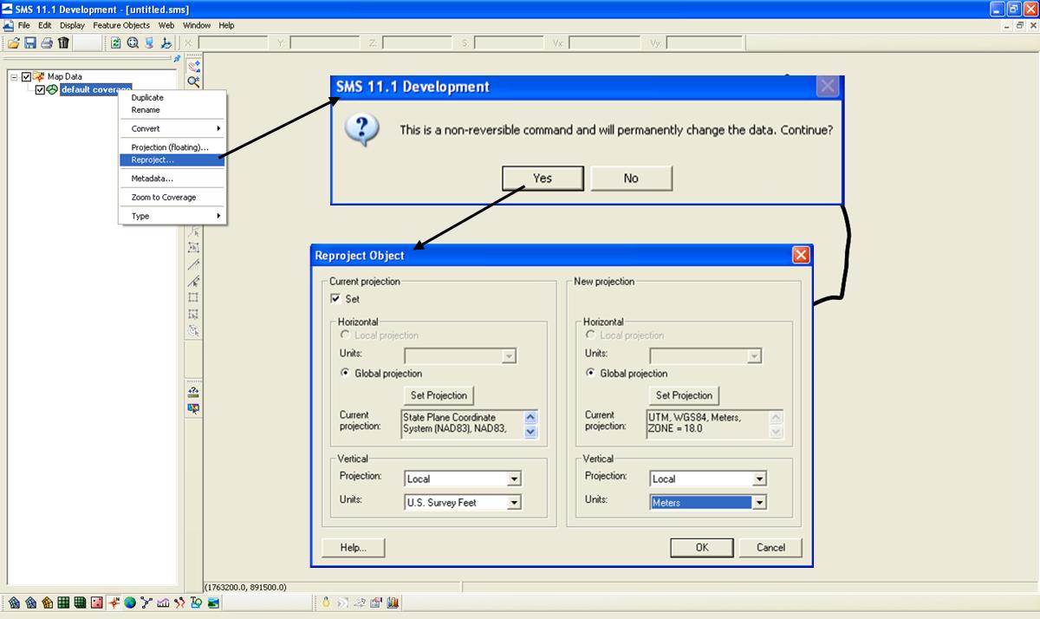
Task: Click the red scatter module icon
Action: coord(96,603)
